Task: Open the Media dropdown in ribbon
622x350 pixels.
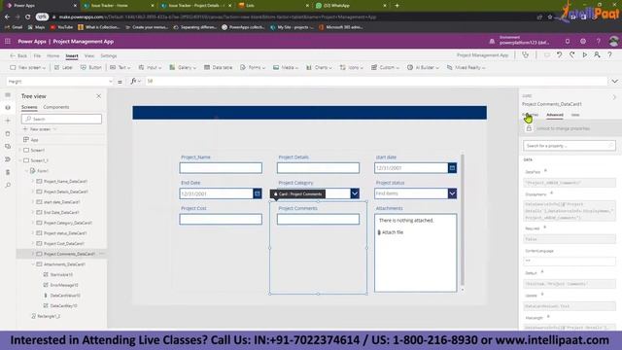Action: 286,67
